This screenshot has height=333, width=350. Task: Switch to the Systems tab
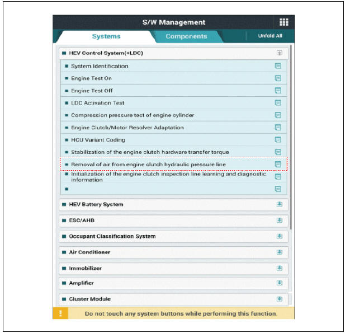coord(106,36)
